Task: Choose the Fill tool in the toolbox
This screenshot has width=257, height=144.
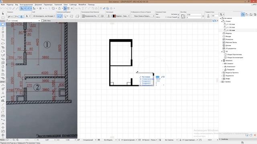Action: pos(3,100)
